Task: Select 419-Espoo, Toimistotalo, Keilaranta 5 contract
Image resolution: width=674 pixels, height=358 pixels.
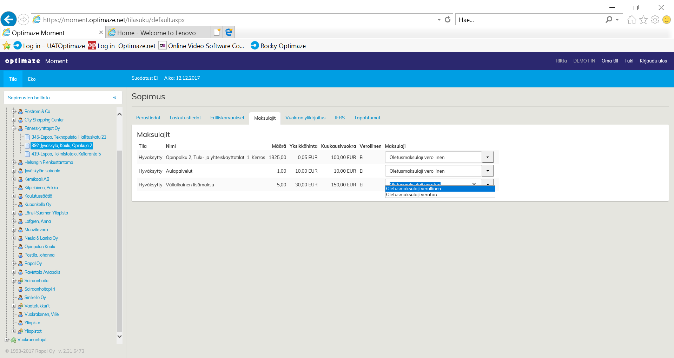Action: coord(66,154)
